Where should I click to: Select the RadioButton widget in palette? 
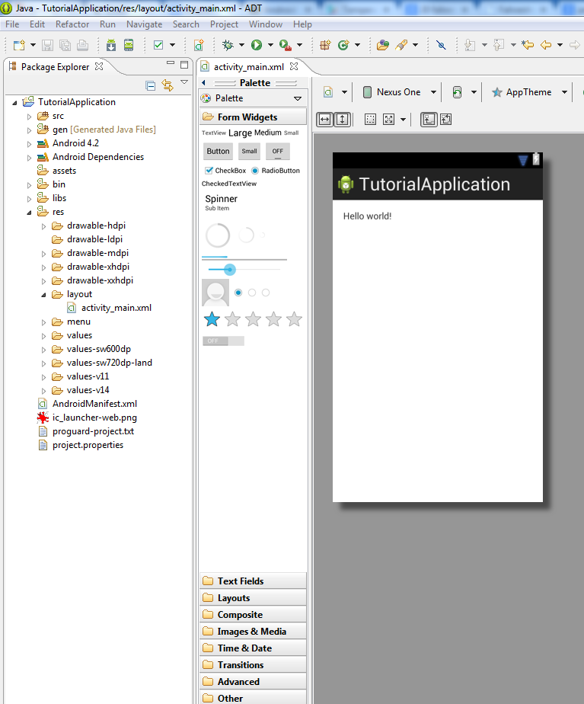(276, 171)
